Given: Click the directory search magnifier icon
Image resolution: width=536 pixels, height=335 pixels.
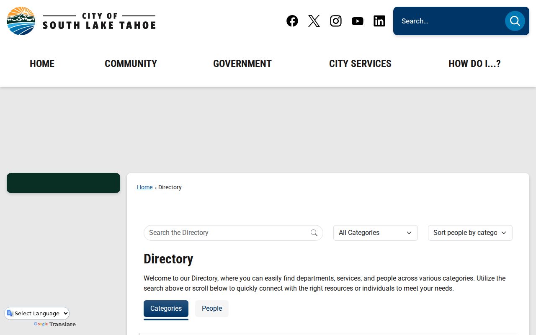Looking at the screenshot, I should pyautogui.click(x=314, y=233).
